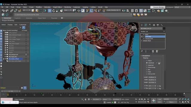Click the Redo arrow icon

tap(7, 11)
